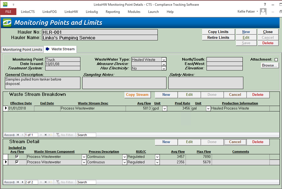
Task: Open RUD/C Regulated dropdown for flow 2356 row
Action: 157,162
